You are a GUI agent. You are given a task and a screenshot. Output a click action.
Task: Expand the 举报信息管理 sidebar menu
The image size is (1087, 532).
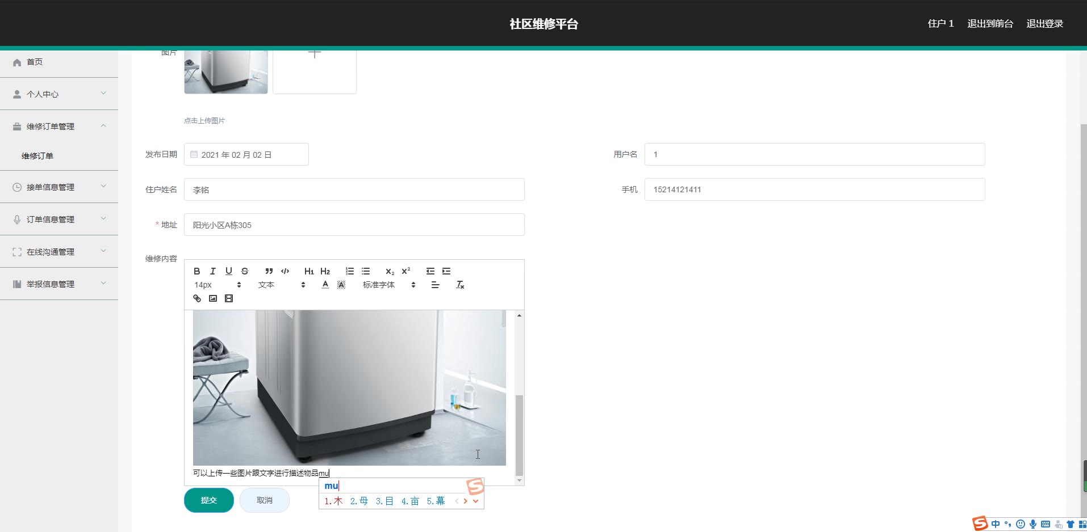[x=59, y=284]
